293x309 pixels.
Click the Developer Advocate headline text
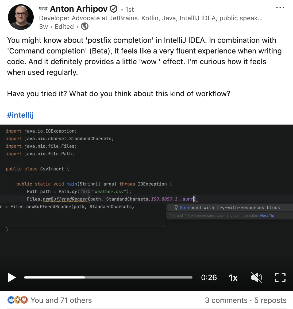point(151,18)
